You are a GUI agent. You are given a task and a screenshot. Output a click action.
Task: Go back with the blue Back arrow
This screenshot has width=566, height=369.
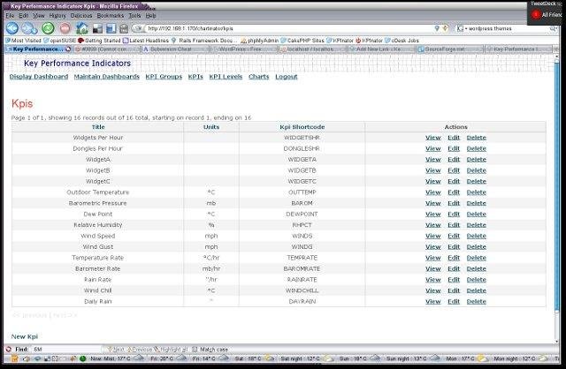point(12,28)
